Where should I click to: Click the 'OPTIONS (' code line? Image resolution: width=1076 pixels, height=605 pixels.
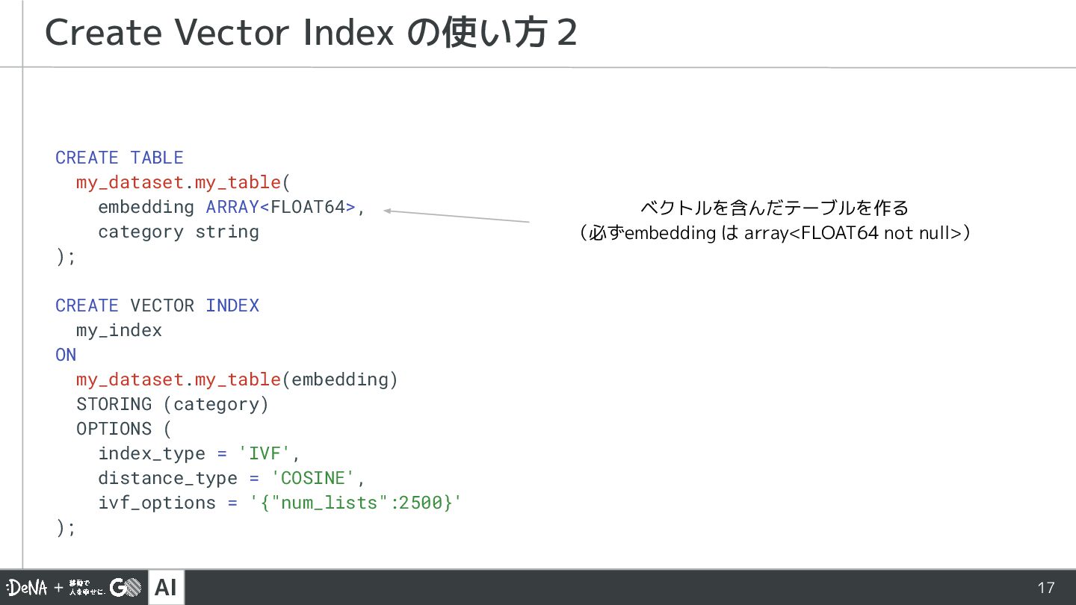(x=125, y=429)
